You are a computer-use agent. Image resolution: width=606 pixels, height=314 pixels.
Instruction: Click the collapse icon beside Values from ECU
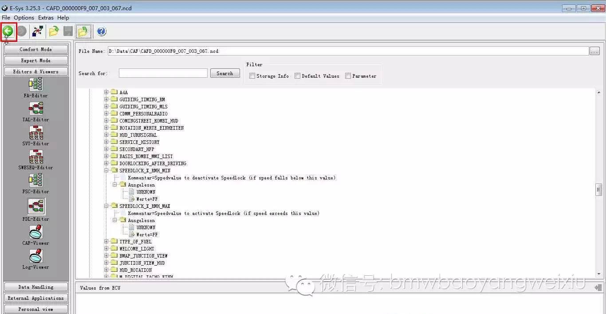click(598, 288)
